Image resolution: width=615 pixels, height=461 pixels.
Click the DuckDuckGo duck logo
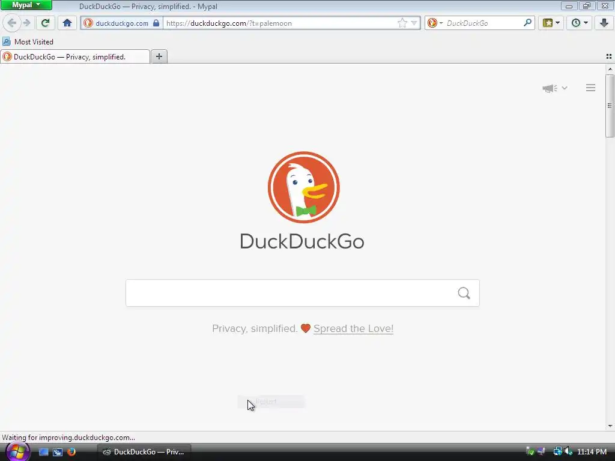pos(303,187)
